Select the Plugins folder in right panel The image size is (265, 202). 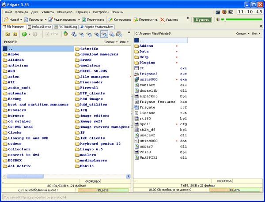(147, 63)
